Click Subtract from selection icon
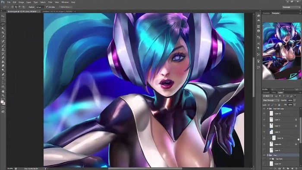The height and width of the screenshot is (170, 302). coord(20,7)
